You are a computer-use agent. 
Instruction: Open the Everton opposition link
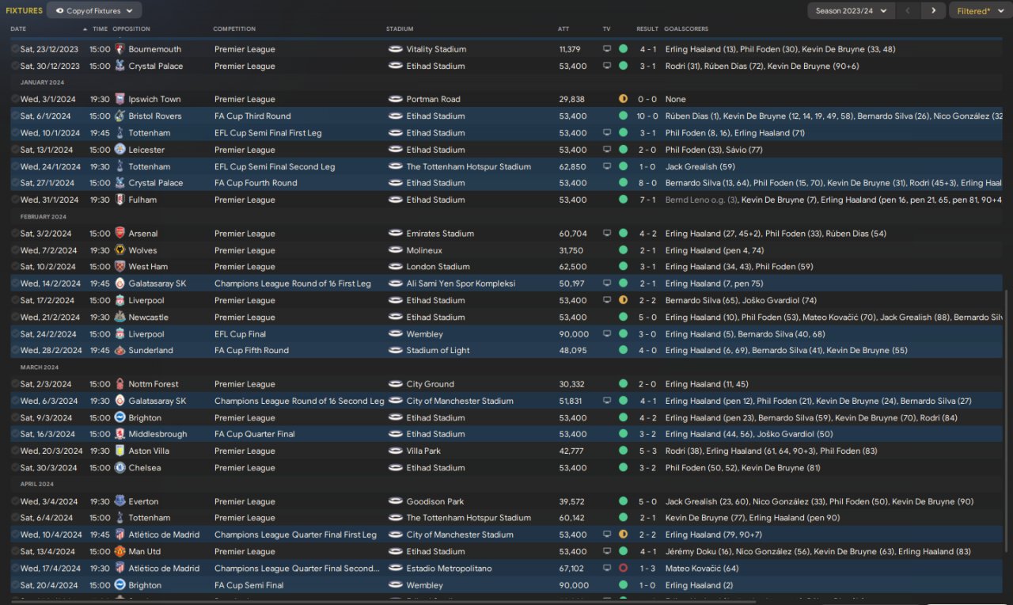(x=143, y=501)
